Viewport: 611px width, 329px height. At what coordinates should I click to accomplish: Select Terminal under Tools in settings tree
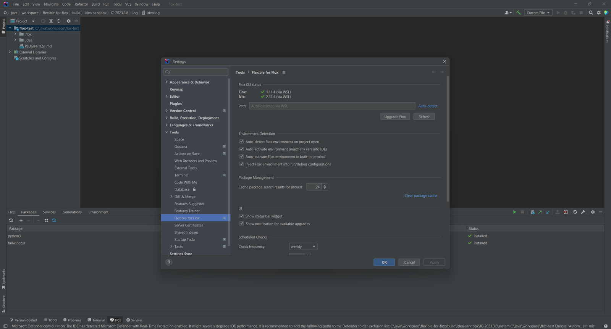point(181,175)
